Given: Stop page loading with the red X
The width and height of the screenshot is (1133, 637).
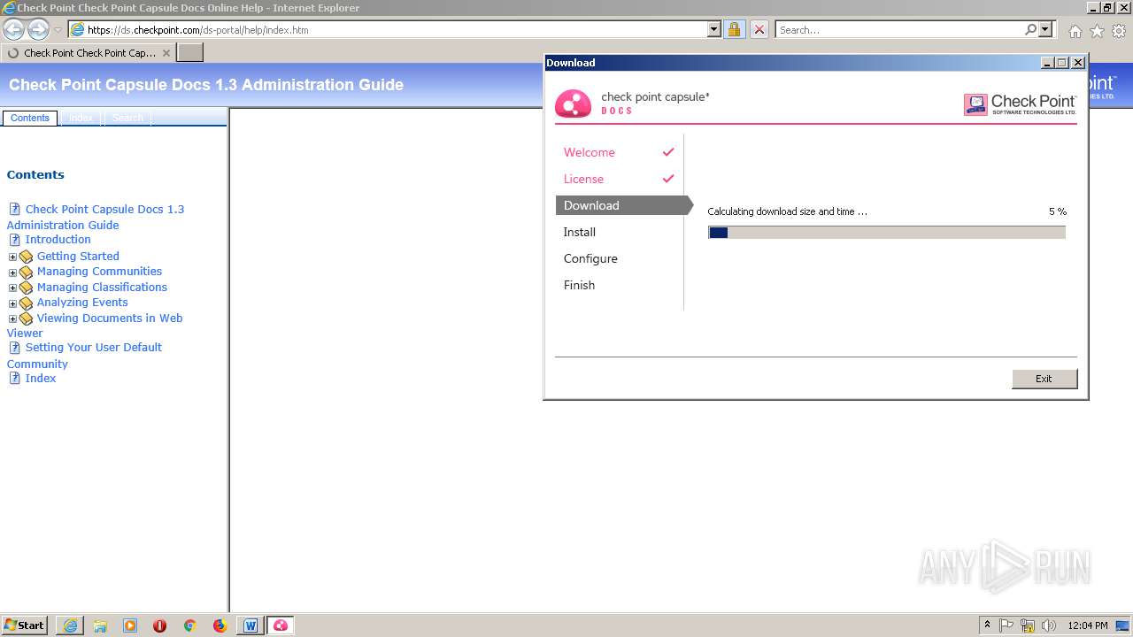Looking at the screenshot, I should pos(759,29).
